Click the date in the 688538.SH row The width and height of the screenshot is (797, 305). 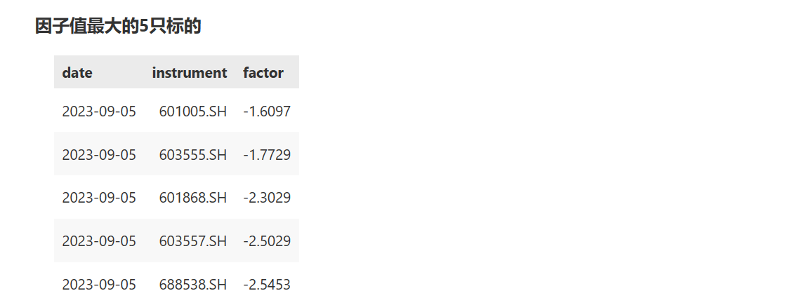[x=99, y=285]
